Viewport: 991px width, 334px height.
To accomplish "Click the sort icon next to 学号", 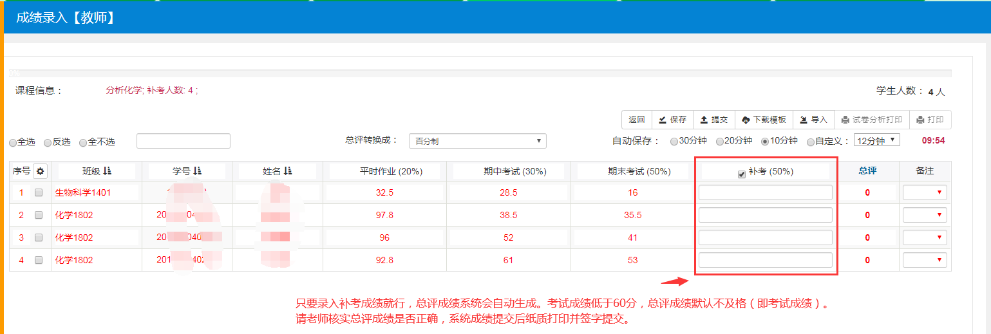I will click(197, 171).
